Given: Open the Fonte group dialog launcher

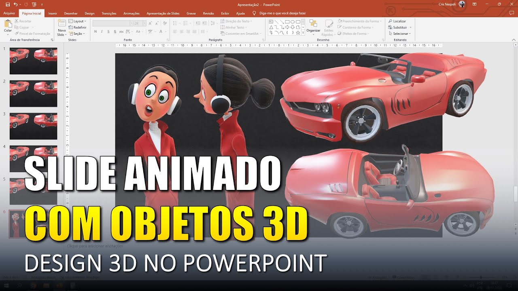Looking at the screenshot, I should [168, 40].
